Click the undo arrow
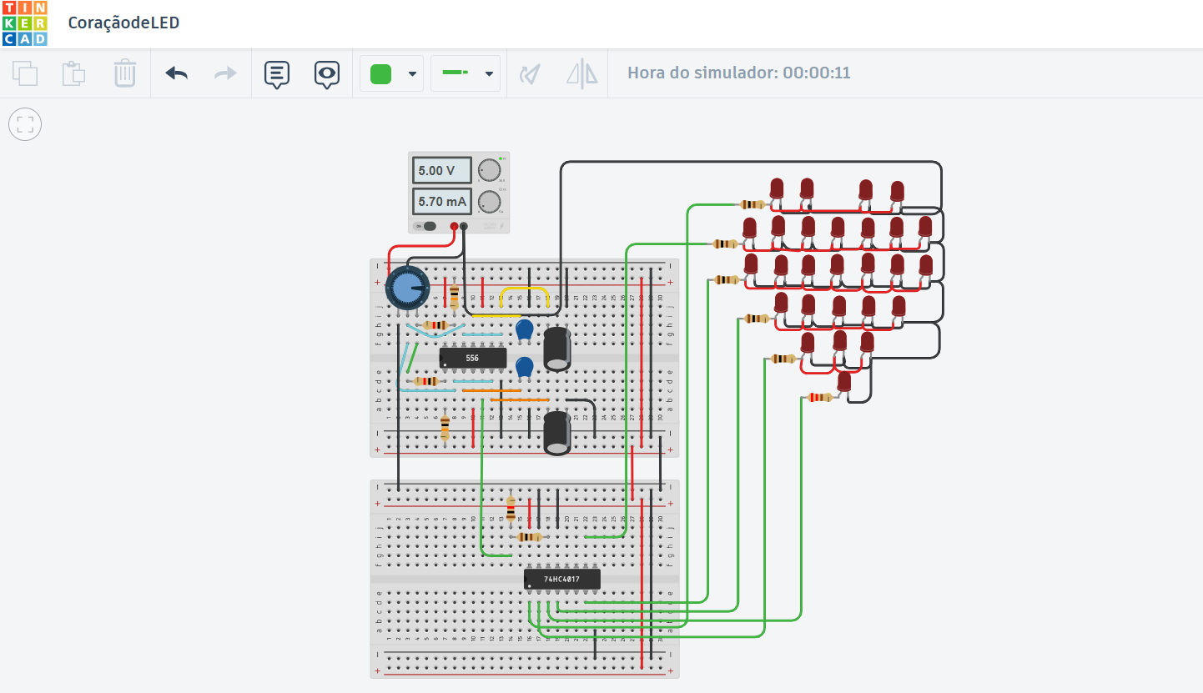 tap(176, 73)
